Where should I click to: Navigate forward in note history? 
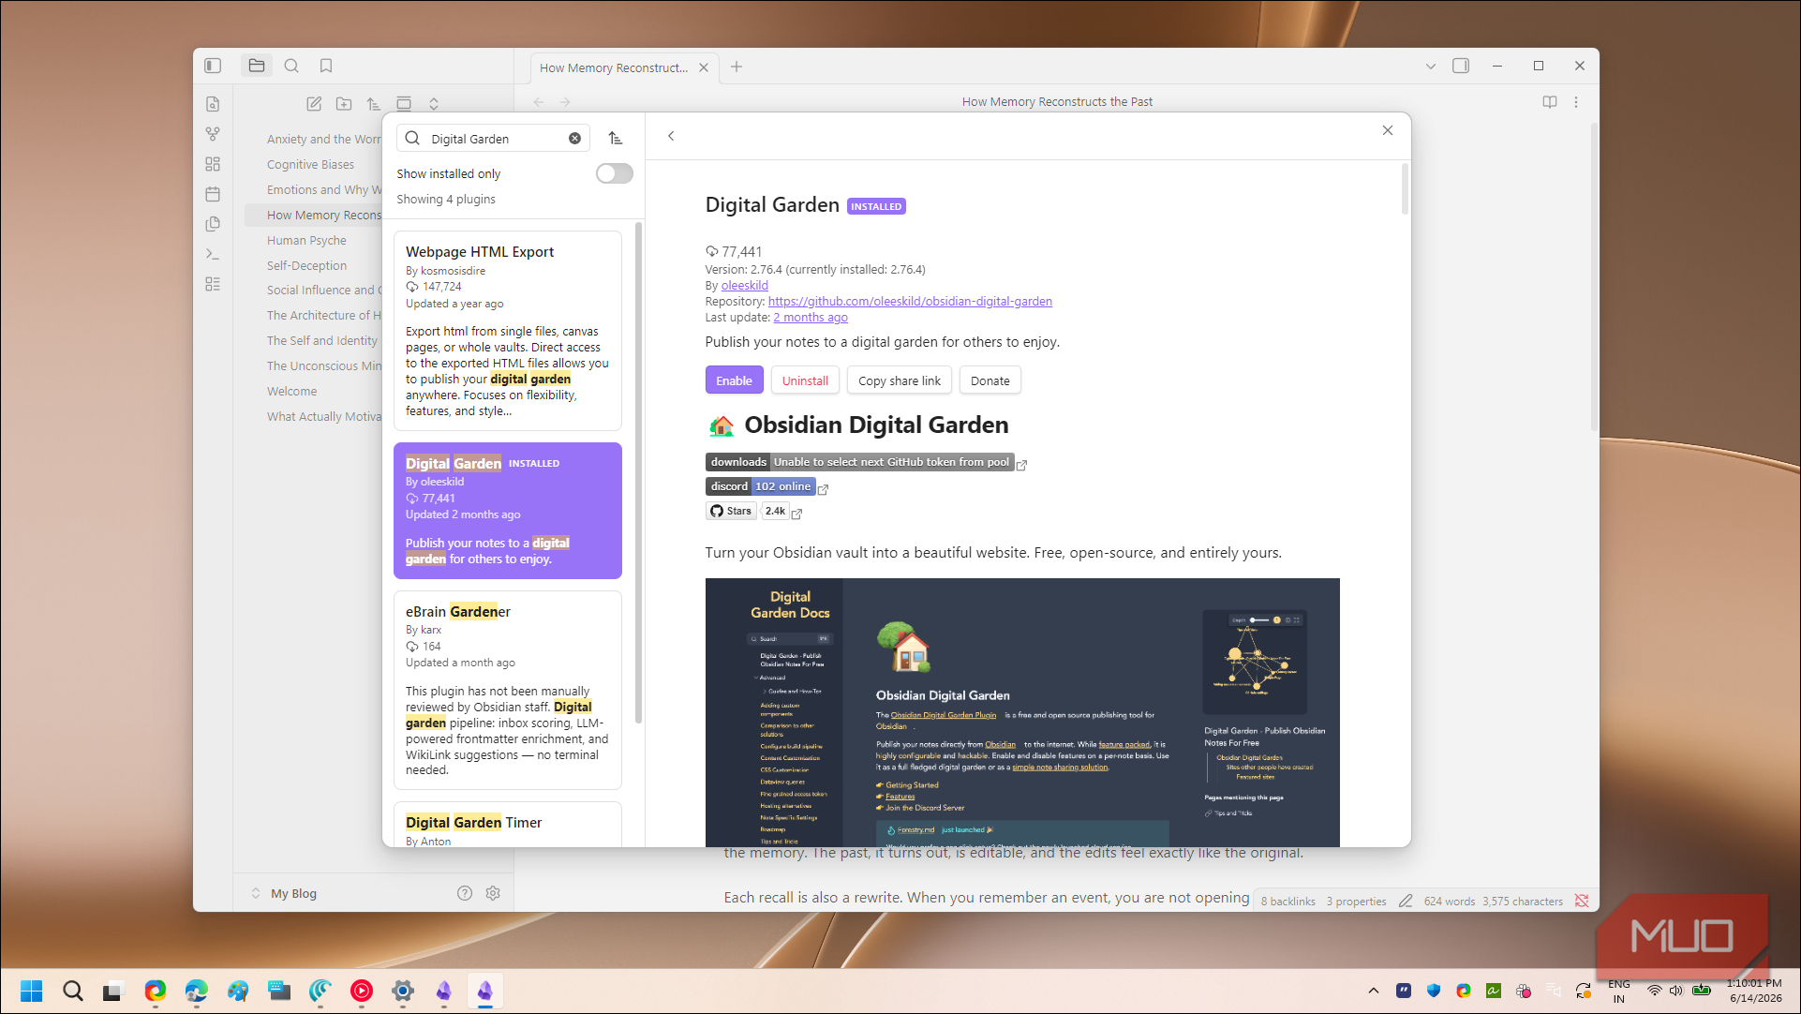click(x=565, y=102)
